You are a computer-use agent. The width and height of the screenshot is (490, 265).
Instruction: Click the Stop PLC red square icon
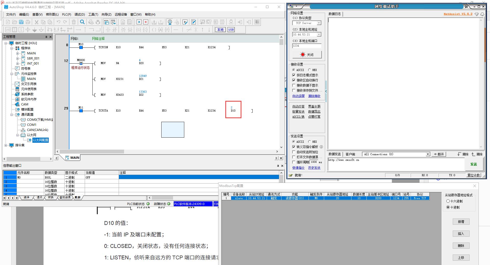coord(146,22)
